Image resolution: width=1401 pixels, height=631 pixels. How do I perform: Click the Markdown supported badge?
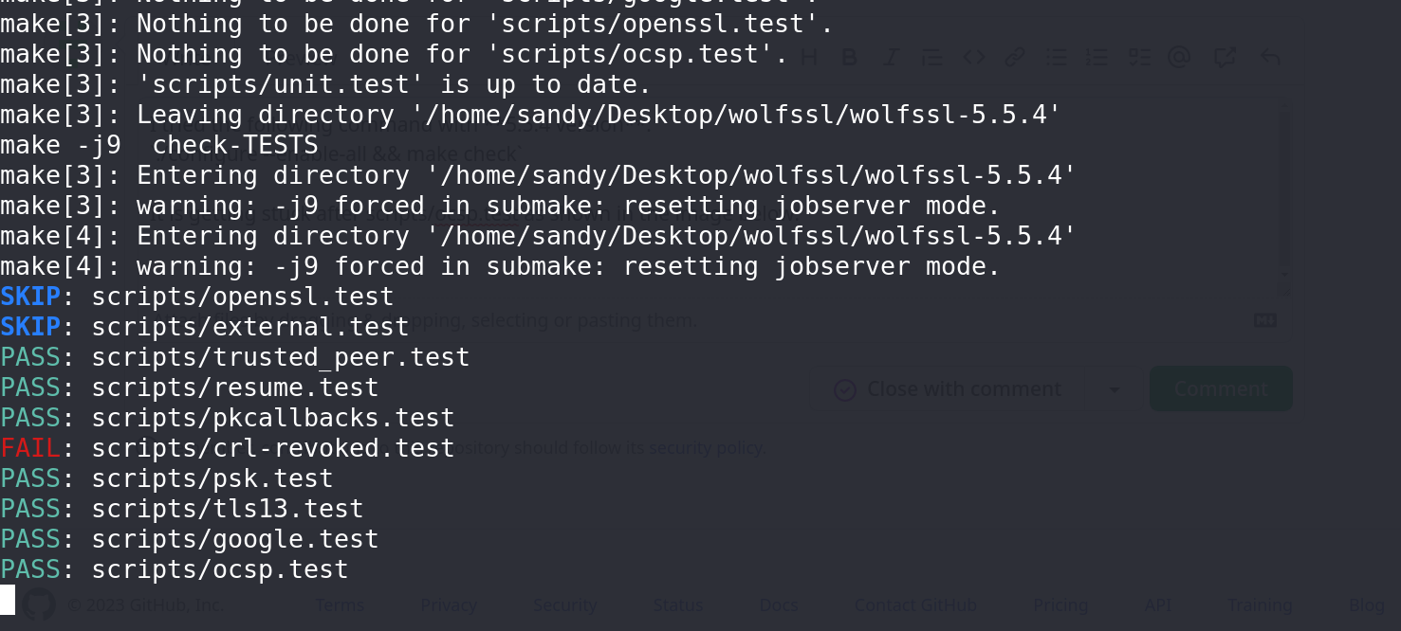tap(1264, 320)
